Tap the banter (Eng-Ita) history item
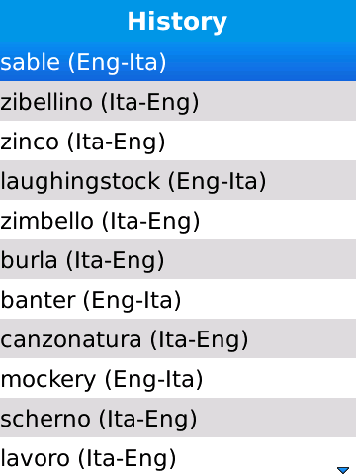Screen dimensions: 356x475 click(178, 299)
